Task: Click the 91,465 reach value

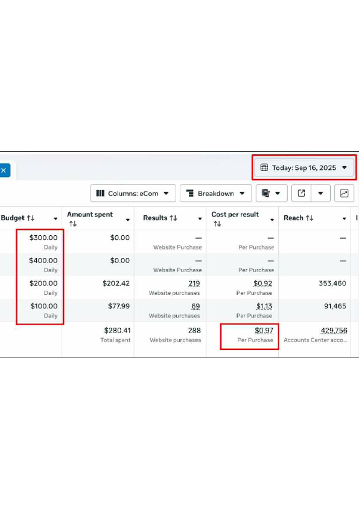Action: [x=335, y=306]
